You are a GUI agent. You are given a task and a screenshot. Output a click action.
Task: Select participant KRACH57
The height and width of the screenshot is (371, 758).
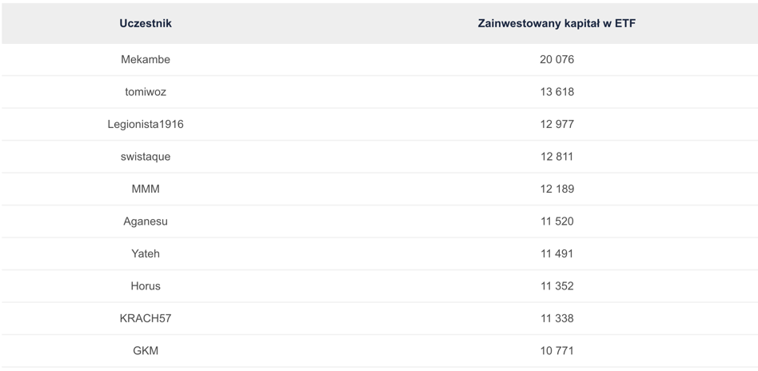point(146,318)
